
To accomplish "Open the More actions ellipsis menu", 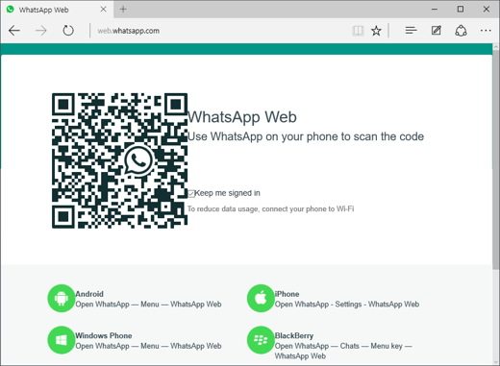I will tap(486, 31).
